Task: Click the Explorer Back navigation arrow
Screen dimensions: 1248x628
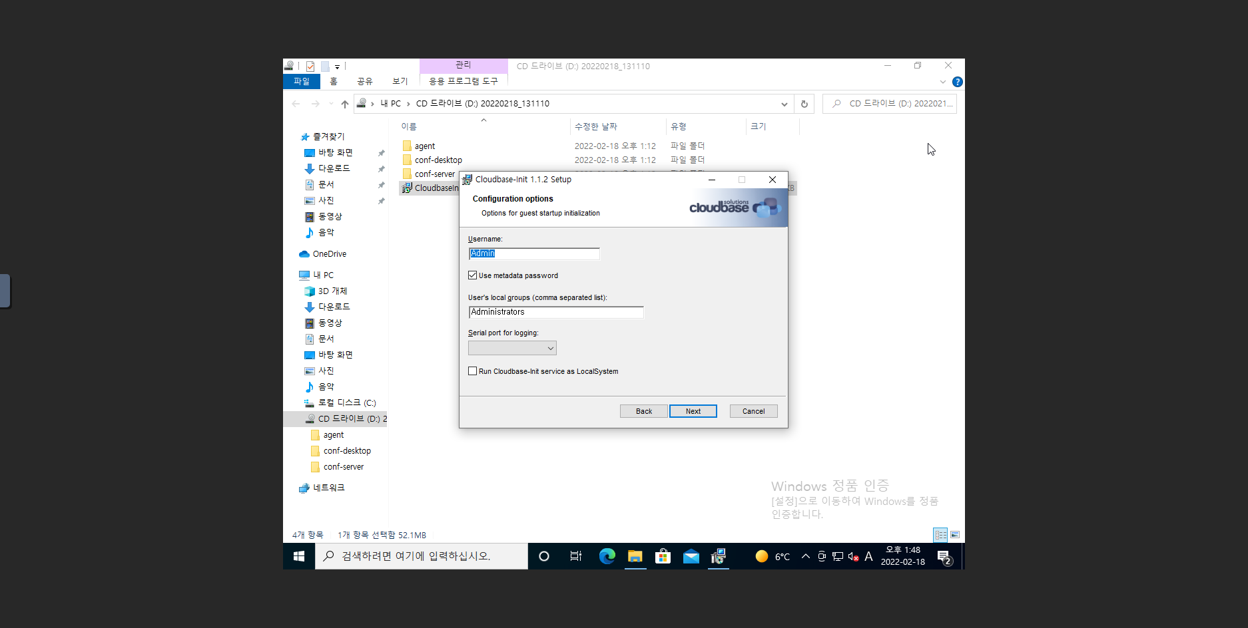Action: tap(296, 104)
